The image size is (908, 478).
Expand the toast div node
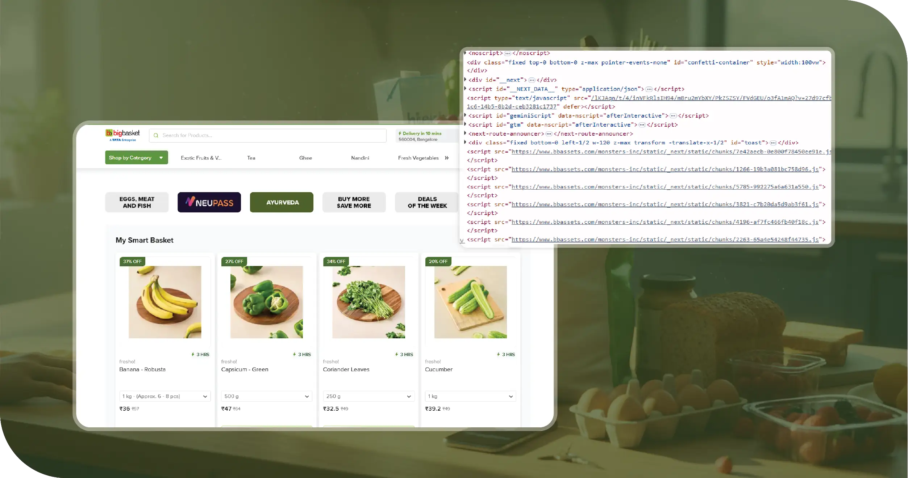465,143
